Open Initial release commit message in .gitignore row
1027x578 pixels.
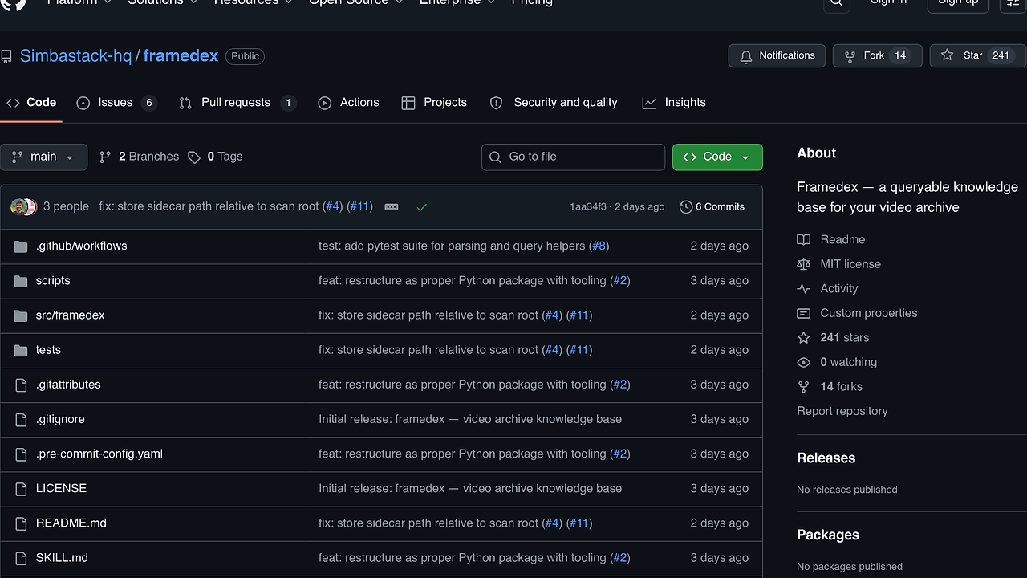click(x=470, y=419)
